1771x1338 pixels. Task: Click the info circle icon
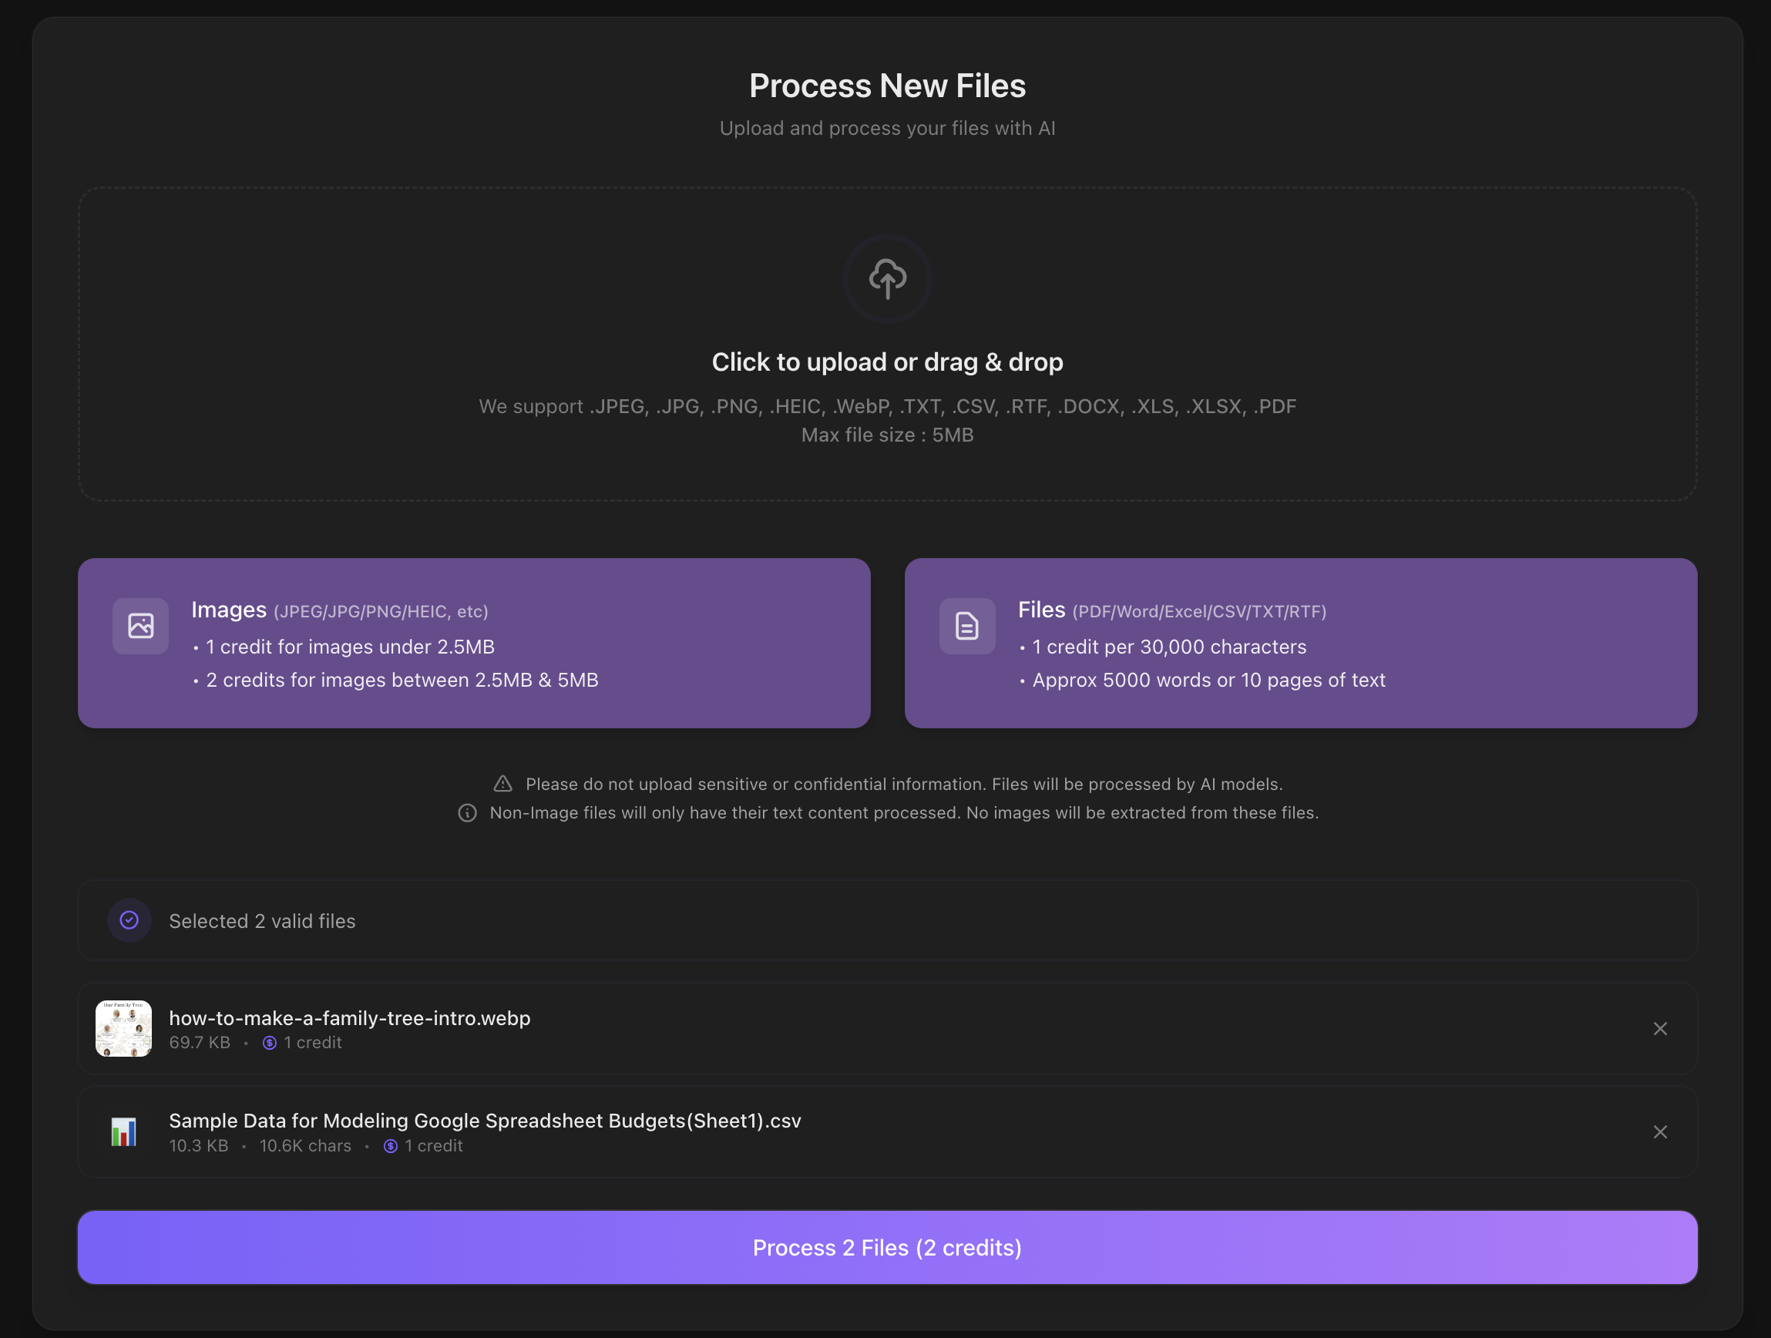467,812
